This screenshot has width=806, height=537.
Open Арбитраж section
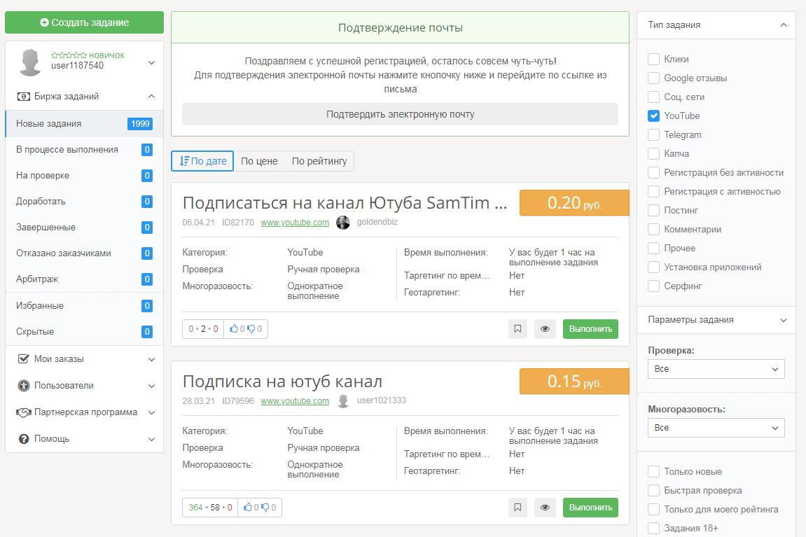(x=84, y=279)
